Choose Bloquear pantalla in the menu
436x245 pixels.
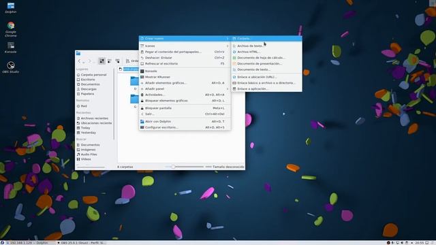point(185,108)
